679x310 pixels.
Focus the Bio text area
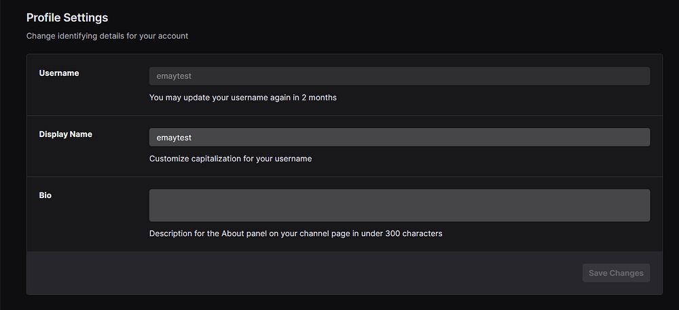coord(399,205)
